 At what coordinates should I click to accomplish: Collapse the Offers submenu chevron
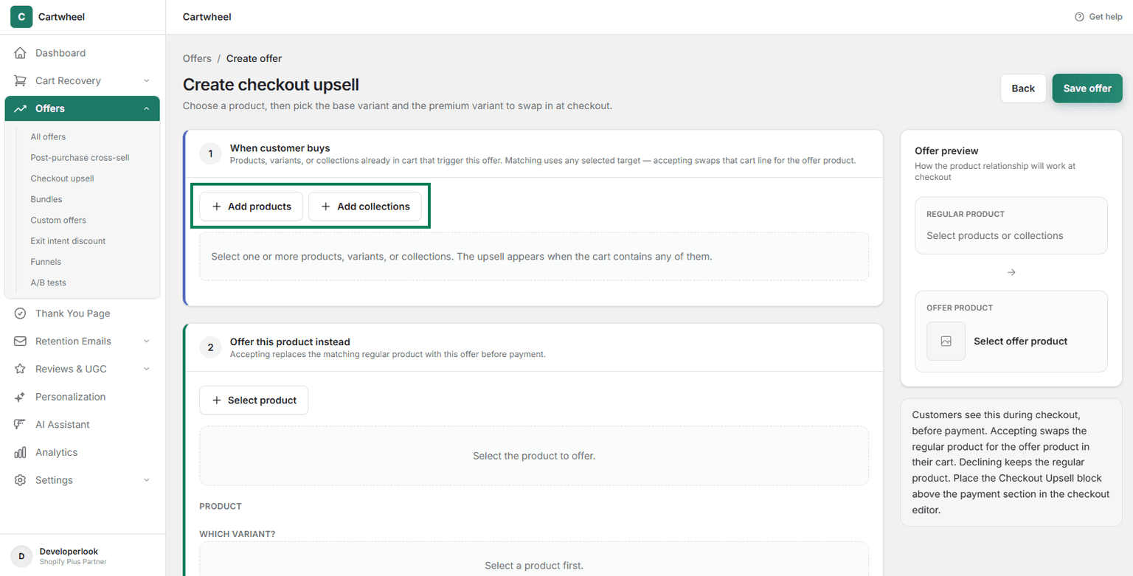[x=146, y=108]
